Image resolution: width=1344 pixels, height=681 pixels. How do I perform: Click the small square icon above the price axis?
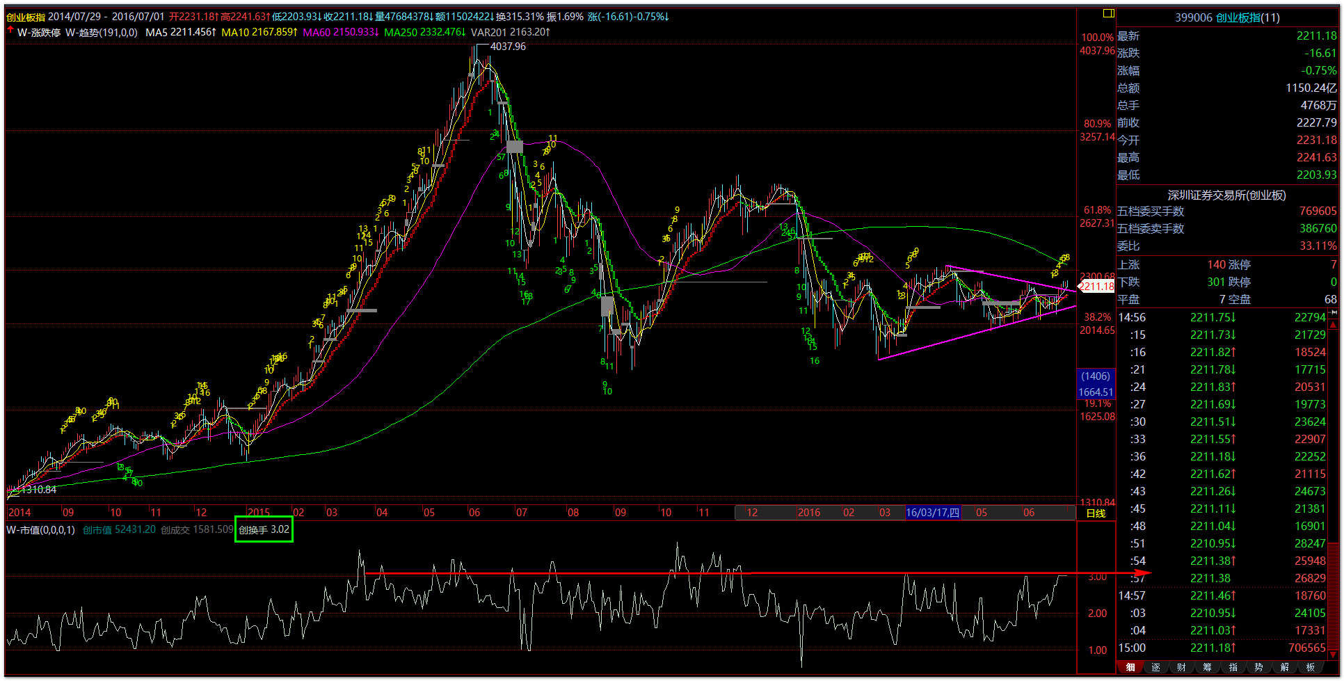click(1108, 13)
